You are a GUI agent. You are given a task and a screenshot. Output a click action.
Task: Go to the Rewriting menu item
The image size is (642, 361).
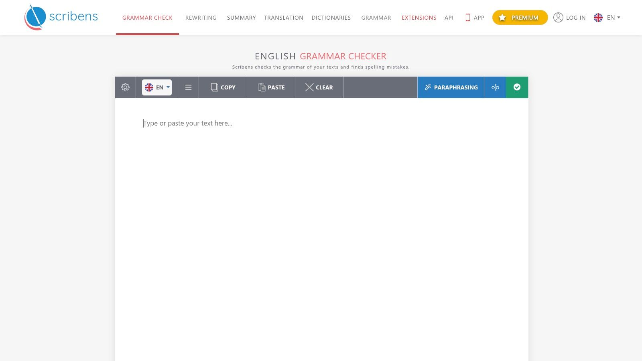click(x=201, y=18)
